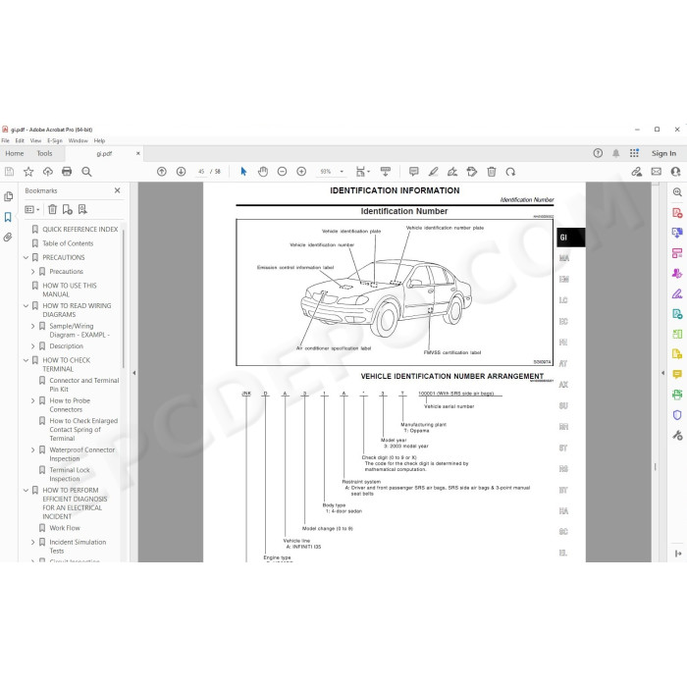Viewport: 687px width, 687px height.
Task: Toggle the Bookmarks panel icon
Action: [x=8, y=217]
